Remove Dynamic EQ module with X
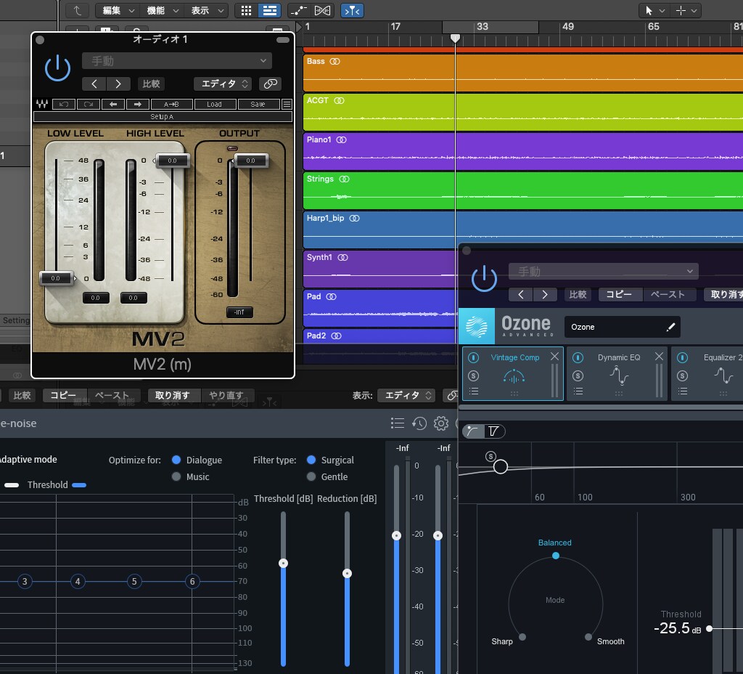The width and height of the screenshot is (743, 674). coord(659,356)
